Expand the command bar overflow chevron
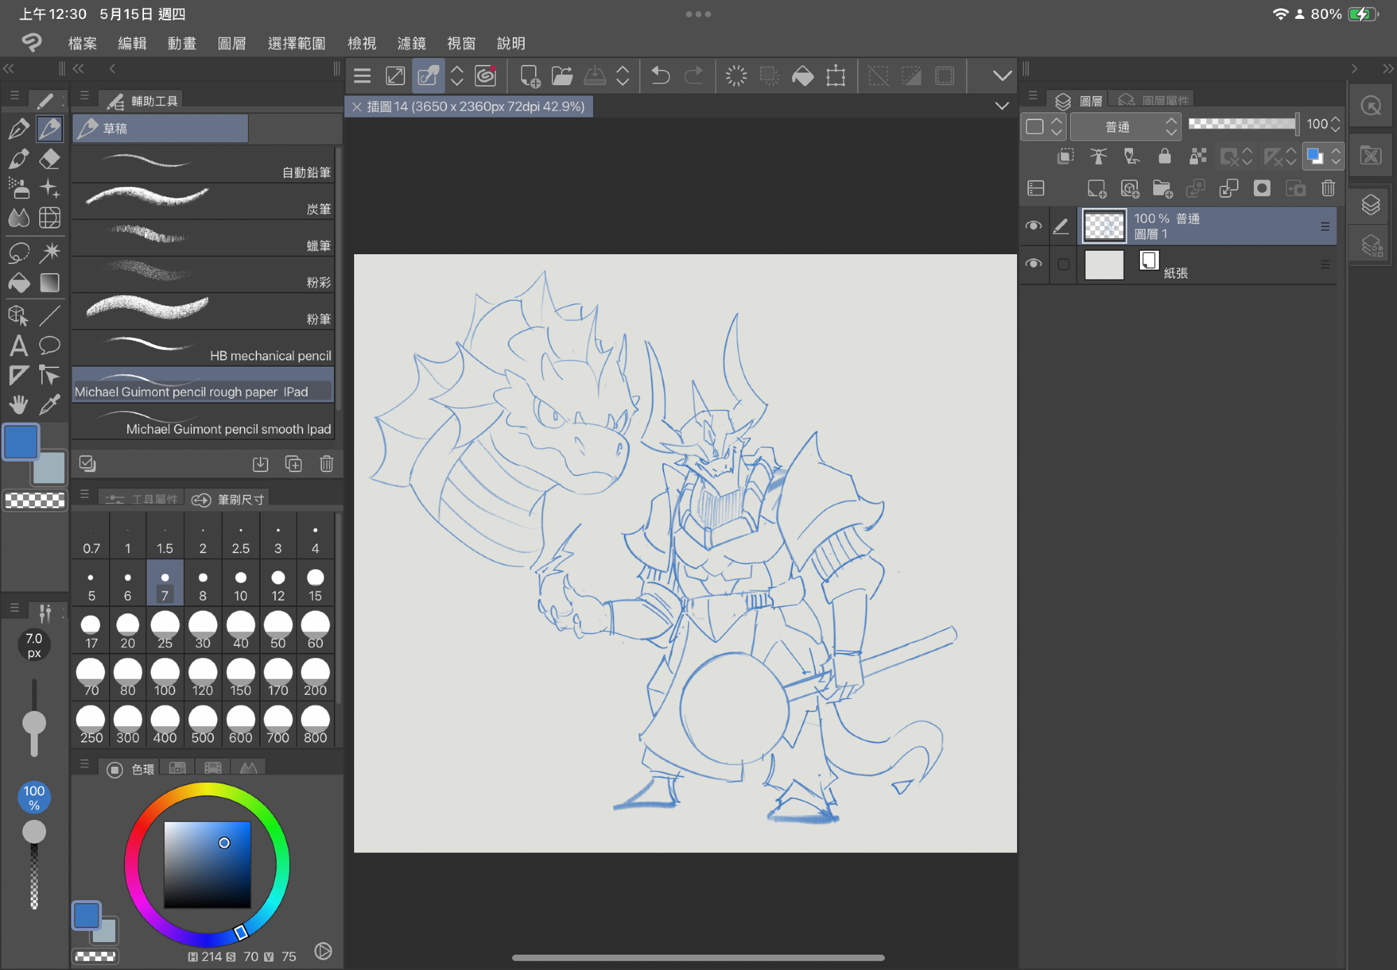1397x970 pixels. (x=1002, y=75)
